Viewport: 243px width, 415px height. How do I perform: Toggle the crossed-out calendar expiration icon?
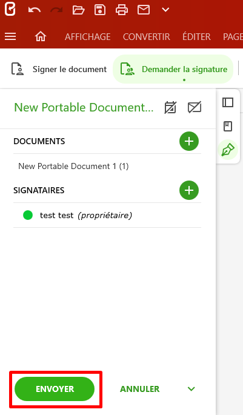point(170,107)
